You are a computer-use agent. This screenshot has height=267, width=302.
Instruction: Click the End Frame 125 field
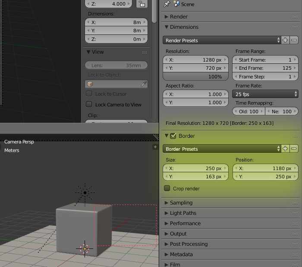[x=265, y=68]
